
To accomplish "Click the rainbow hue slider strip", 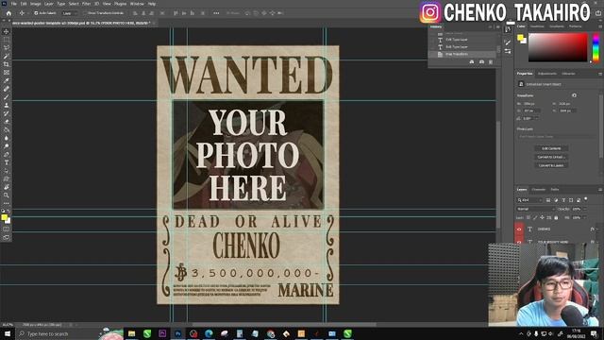I will tap(596, 47).
